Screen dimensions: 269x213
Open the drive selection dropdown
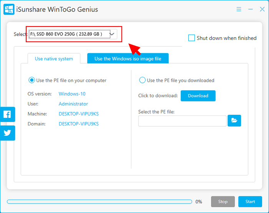pos(73,34)
